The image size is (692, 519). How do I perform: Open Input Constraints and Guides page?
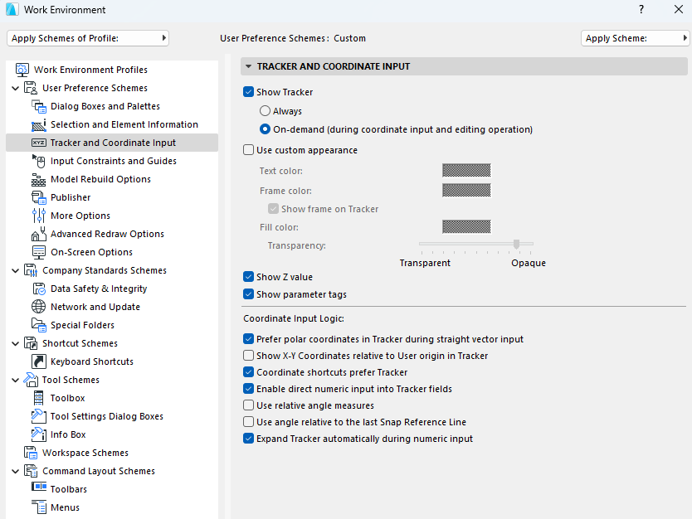(x=113, y=161)
